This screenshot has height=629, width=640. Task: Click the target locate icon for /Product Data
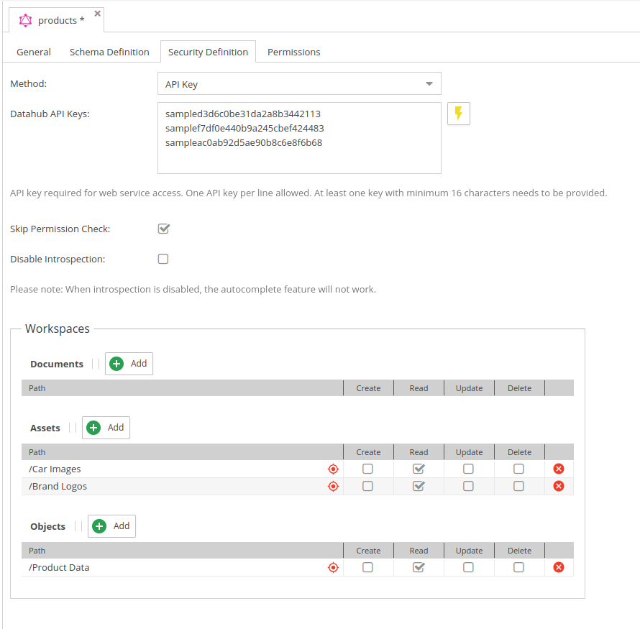pyautogui.click(x=333, y=567)
